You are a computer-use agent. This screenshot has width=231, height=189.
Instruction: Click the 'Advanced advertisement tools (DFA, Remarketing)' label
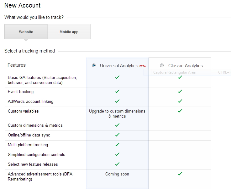click(41, 177)
